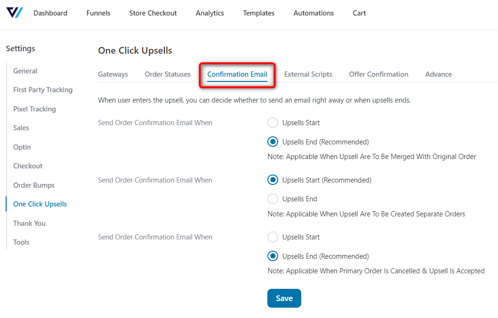Choose Upsells End (Recommended) for merged-order upsells
Image resolution: width=498 pixels, height=318 pixels.
[x=273, y=142]
